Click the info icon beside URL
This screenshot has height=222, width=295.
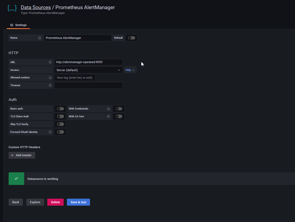pos(50,62)
